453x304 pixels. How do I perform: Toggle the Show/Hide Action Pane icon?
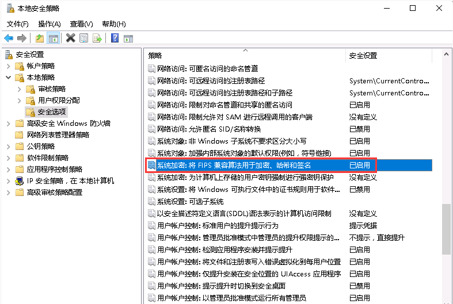[x=129, y=38]
